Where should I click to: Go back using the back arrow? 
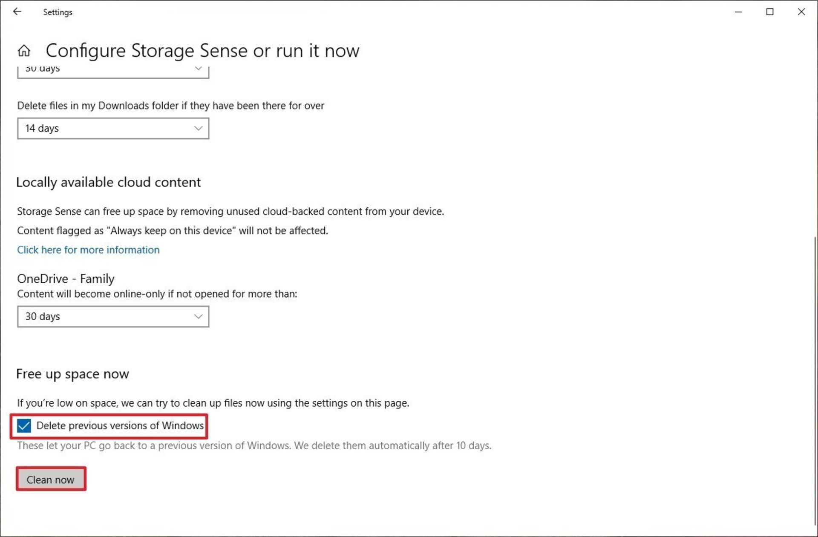17,11
